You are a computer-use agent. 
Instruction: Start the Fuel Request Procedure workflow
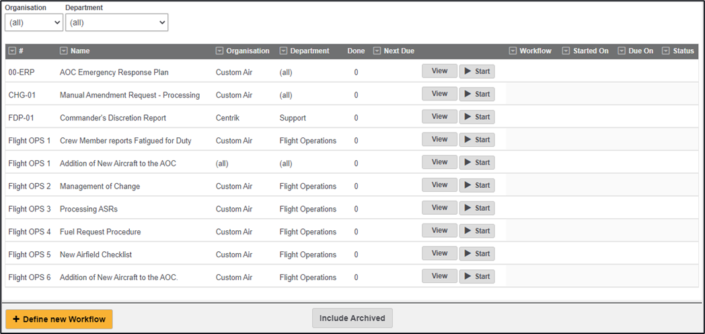click(x=477, y=231)
